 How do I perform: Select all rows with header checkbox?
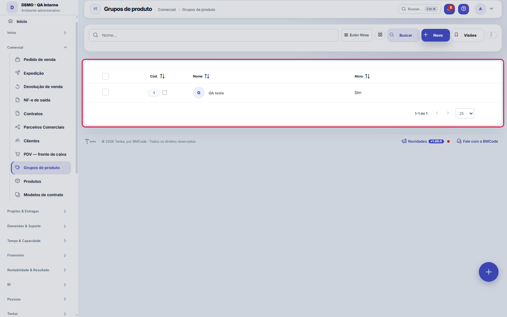click(105, 76)
